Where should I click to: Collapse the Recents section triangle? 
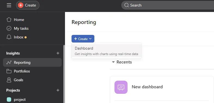113,62
